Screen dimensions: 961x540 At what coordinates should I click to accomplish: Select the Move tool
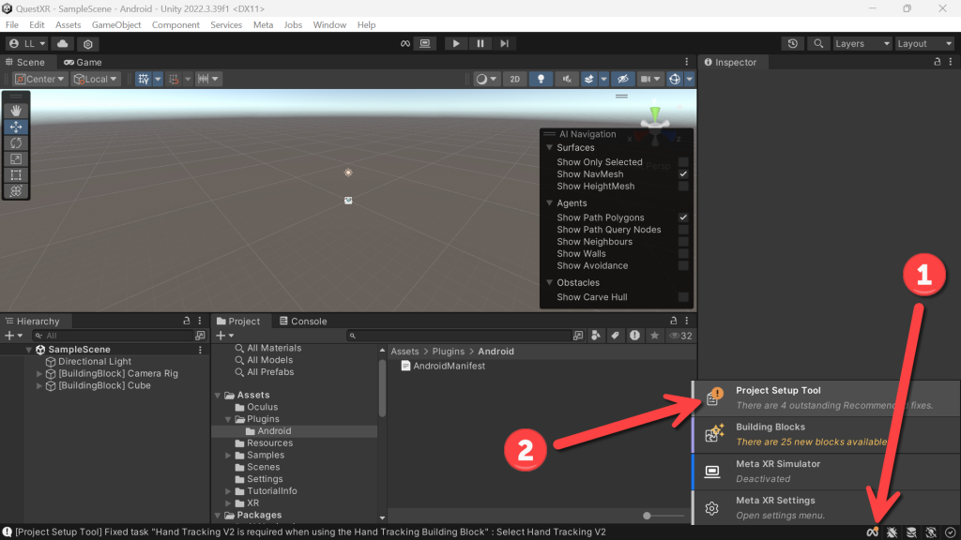pyautogui.click(x=16, y=127)
